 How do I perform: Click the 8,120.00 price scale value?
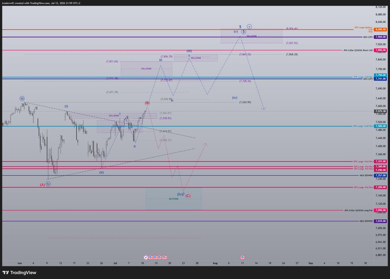click(381, 7)
